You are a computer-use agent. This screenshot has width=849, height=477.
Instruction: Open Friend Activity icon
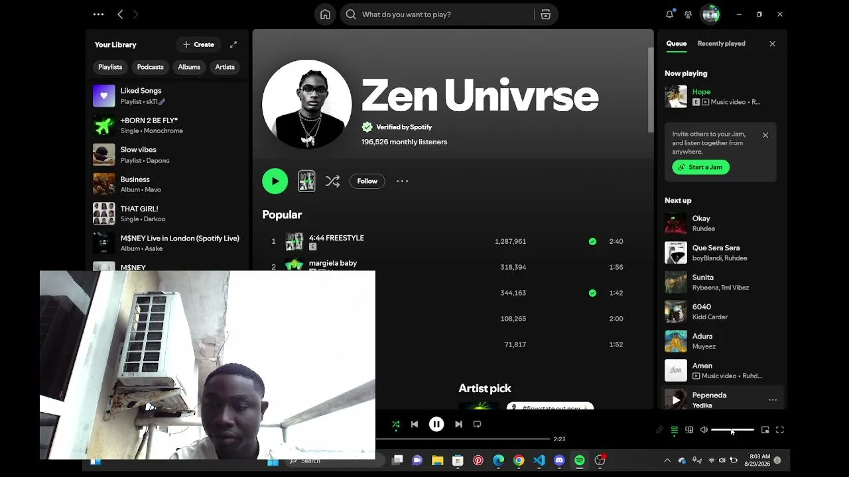coord(688,14)
